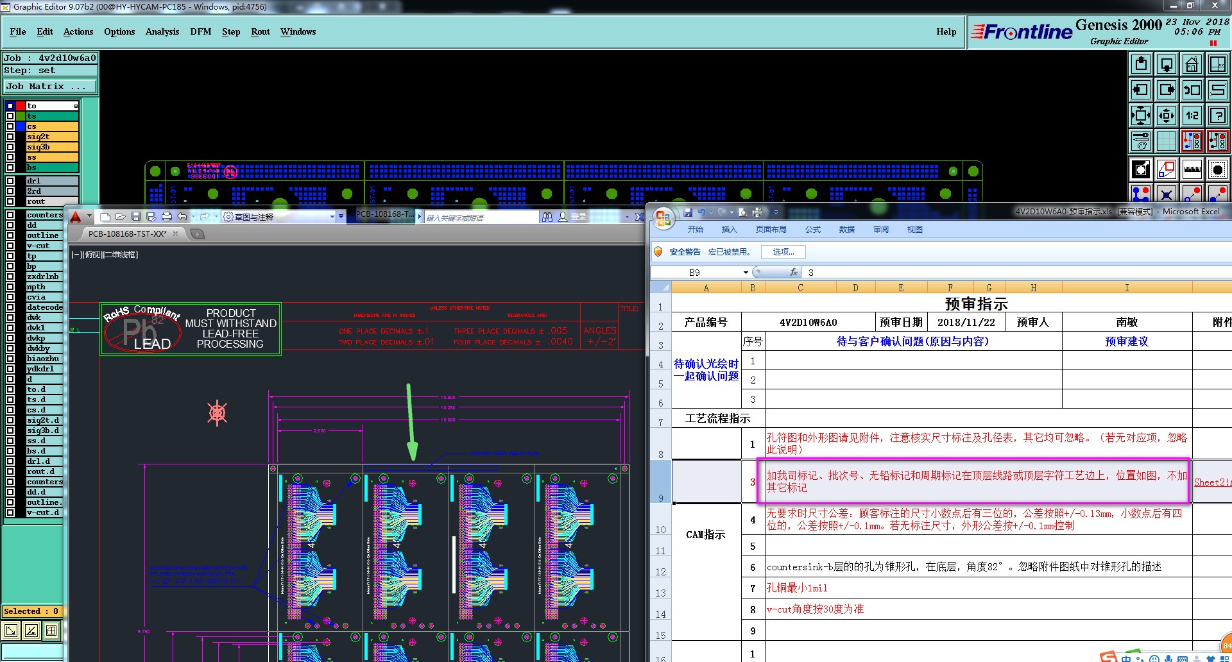Click the undo arrow in AutoCAD toolbar
The image size is (1232, 662).
[x=183, y=217]
